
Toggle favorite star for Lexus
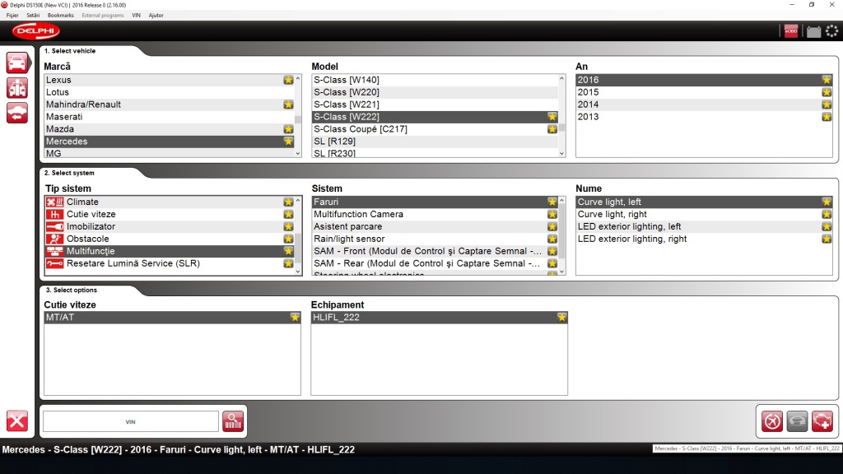pyautogui.click(x=289, y=80)
